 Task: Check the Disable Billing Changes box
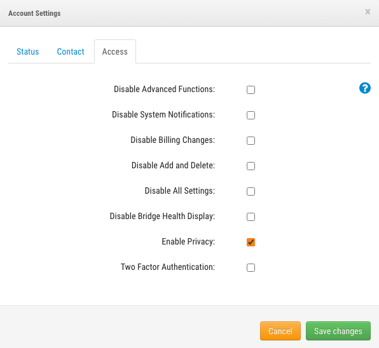[251, 140]
